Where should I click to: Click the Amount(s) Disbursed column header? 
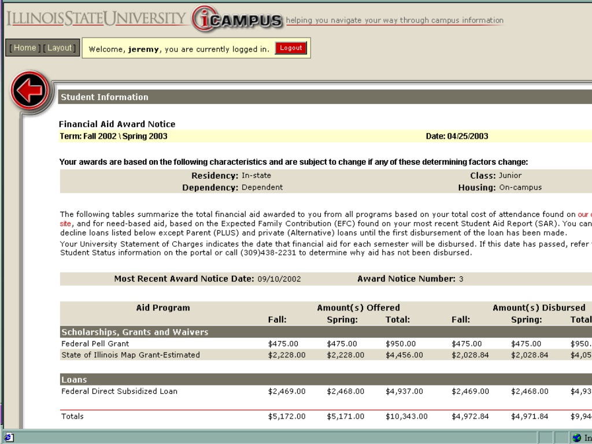(x=539, y=308)
